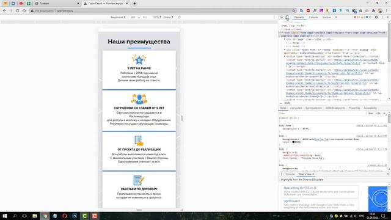Activate the inspect element picker icon
The width and height of the screenshot is (391, 220).
point(282,18)
